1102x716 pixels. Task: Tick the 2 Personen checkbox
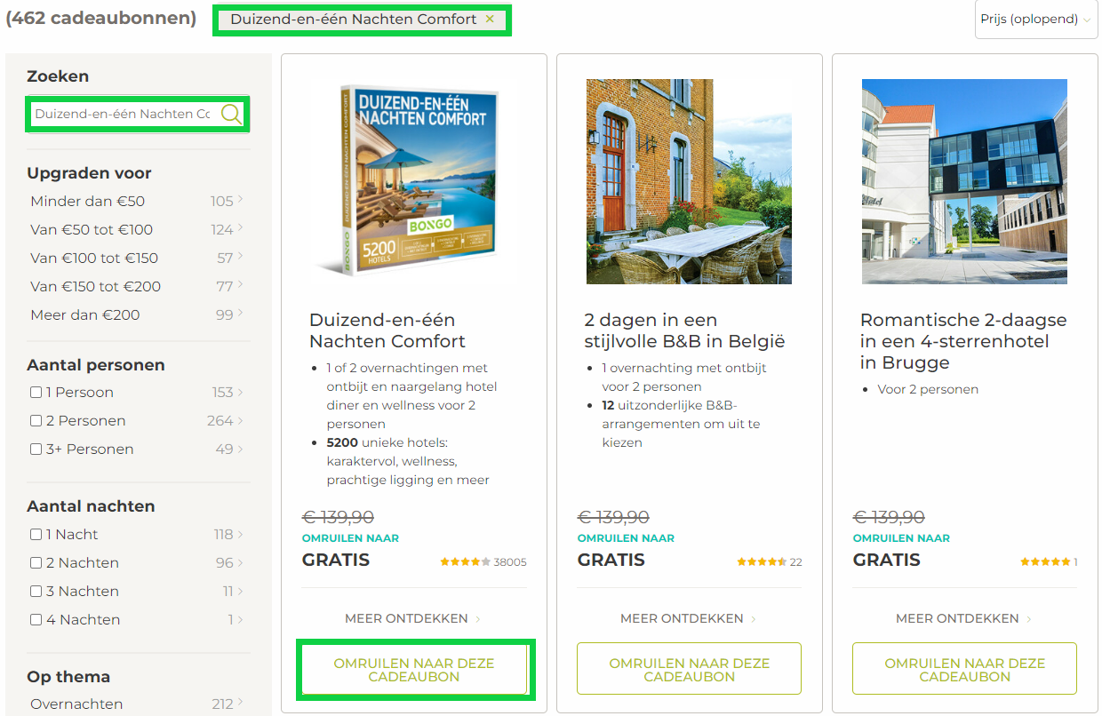(x=36, y=421)
